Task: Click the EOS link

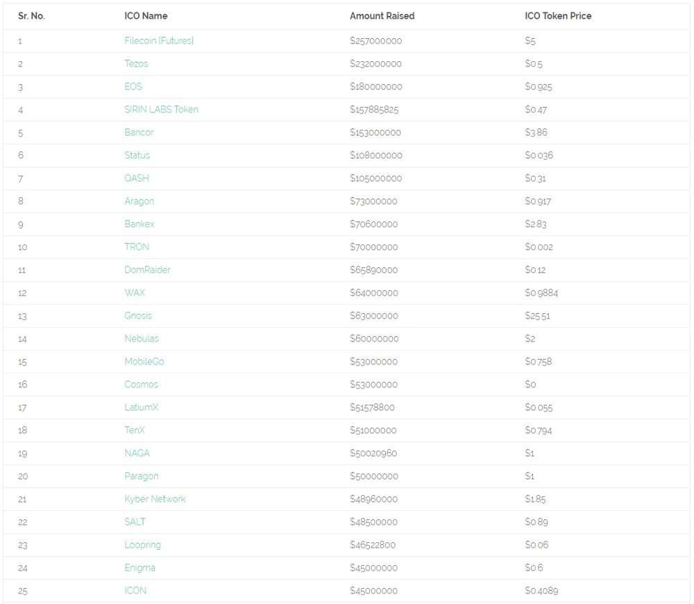Action: pyautogui.click(x=133, y=86)
